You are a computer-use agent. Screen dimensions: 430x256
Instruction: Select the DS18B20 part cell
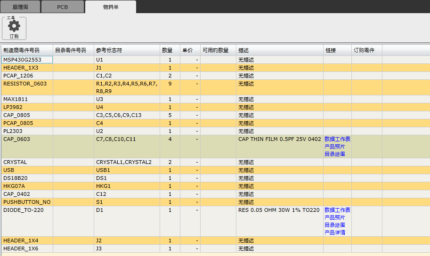pos(27,178)
